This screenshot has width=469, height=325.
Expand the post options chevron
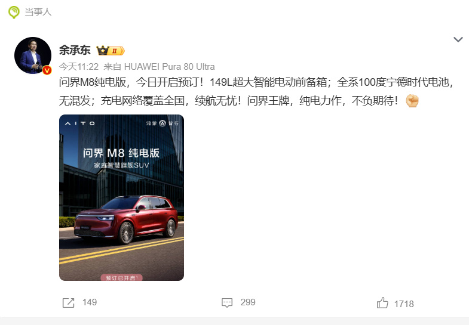[x=458, y=39]
